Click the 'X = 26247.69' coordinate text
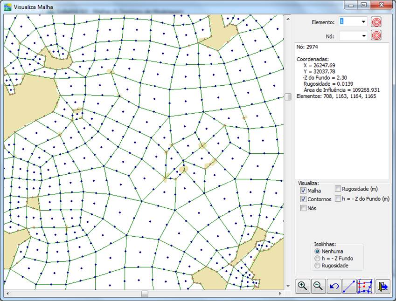The image size is (396, 301). pos(319,65)
